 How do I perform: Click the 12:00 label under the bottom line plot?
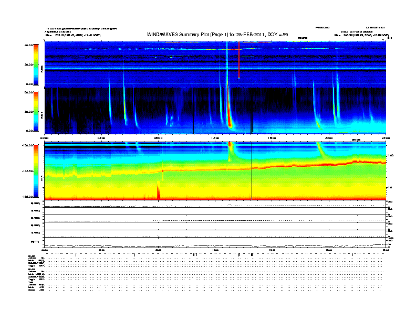(215, 250)
